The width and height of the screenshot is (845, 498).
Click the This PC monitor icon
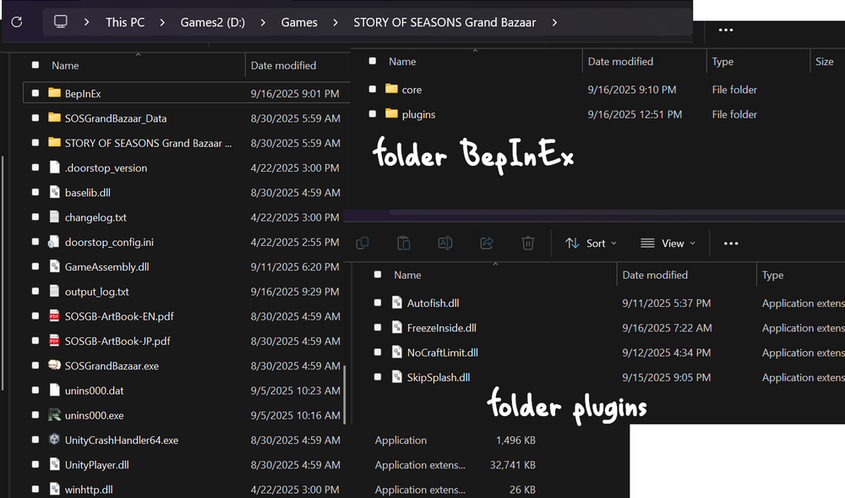61,22
